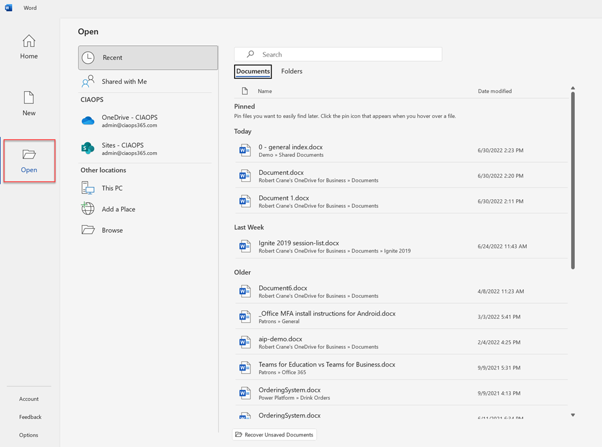Image resolution: width=602 pixels, height=447 pixels.
Task: Open Shared with Me list
Action: (x=124, y=82)
